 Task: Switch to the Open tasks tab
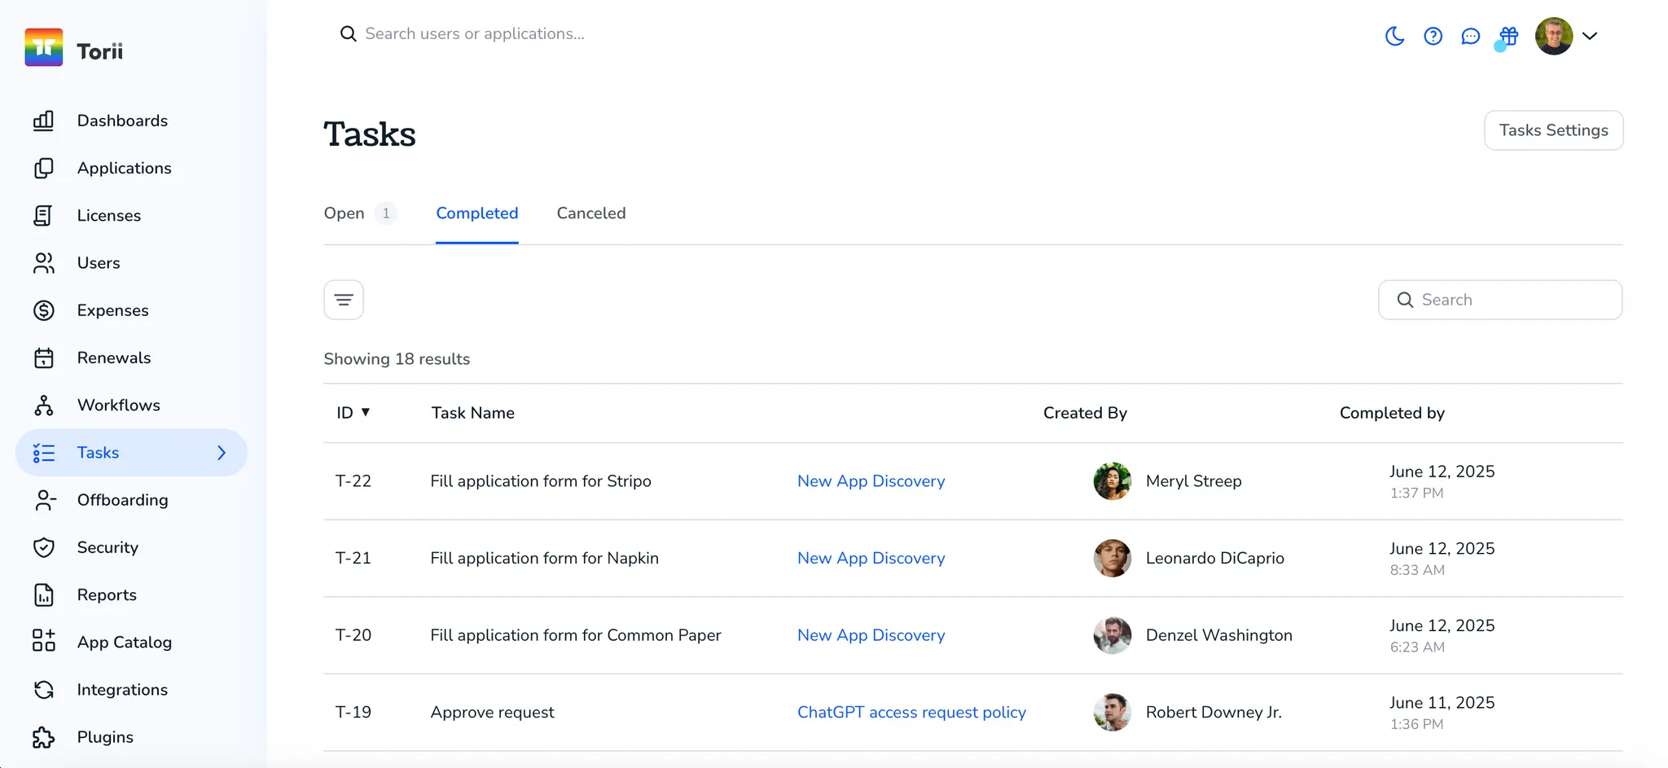(x=345, y=213)
